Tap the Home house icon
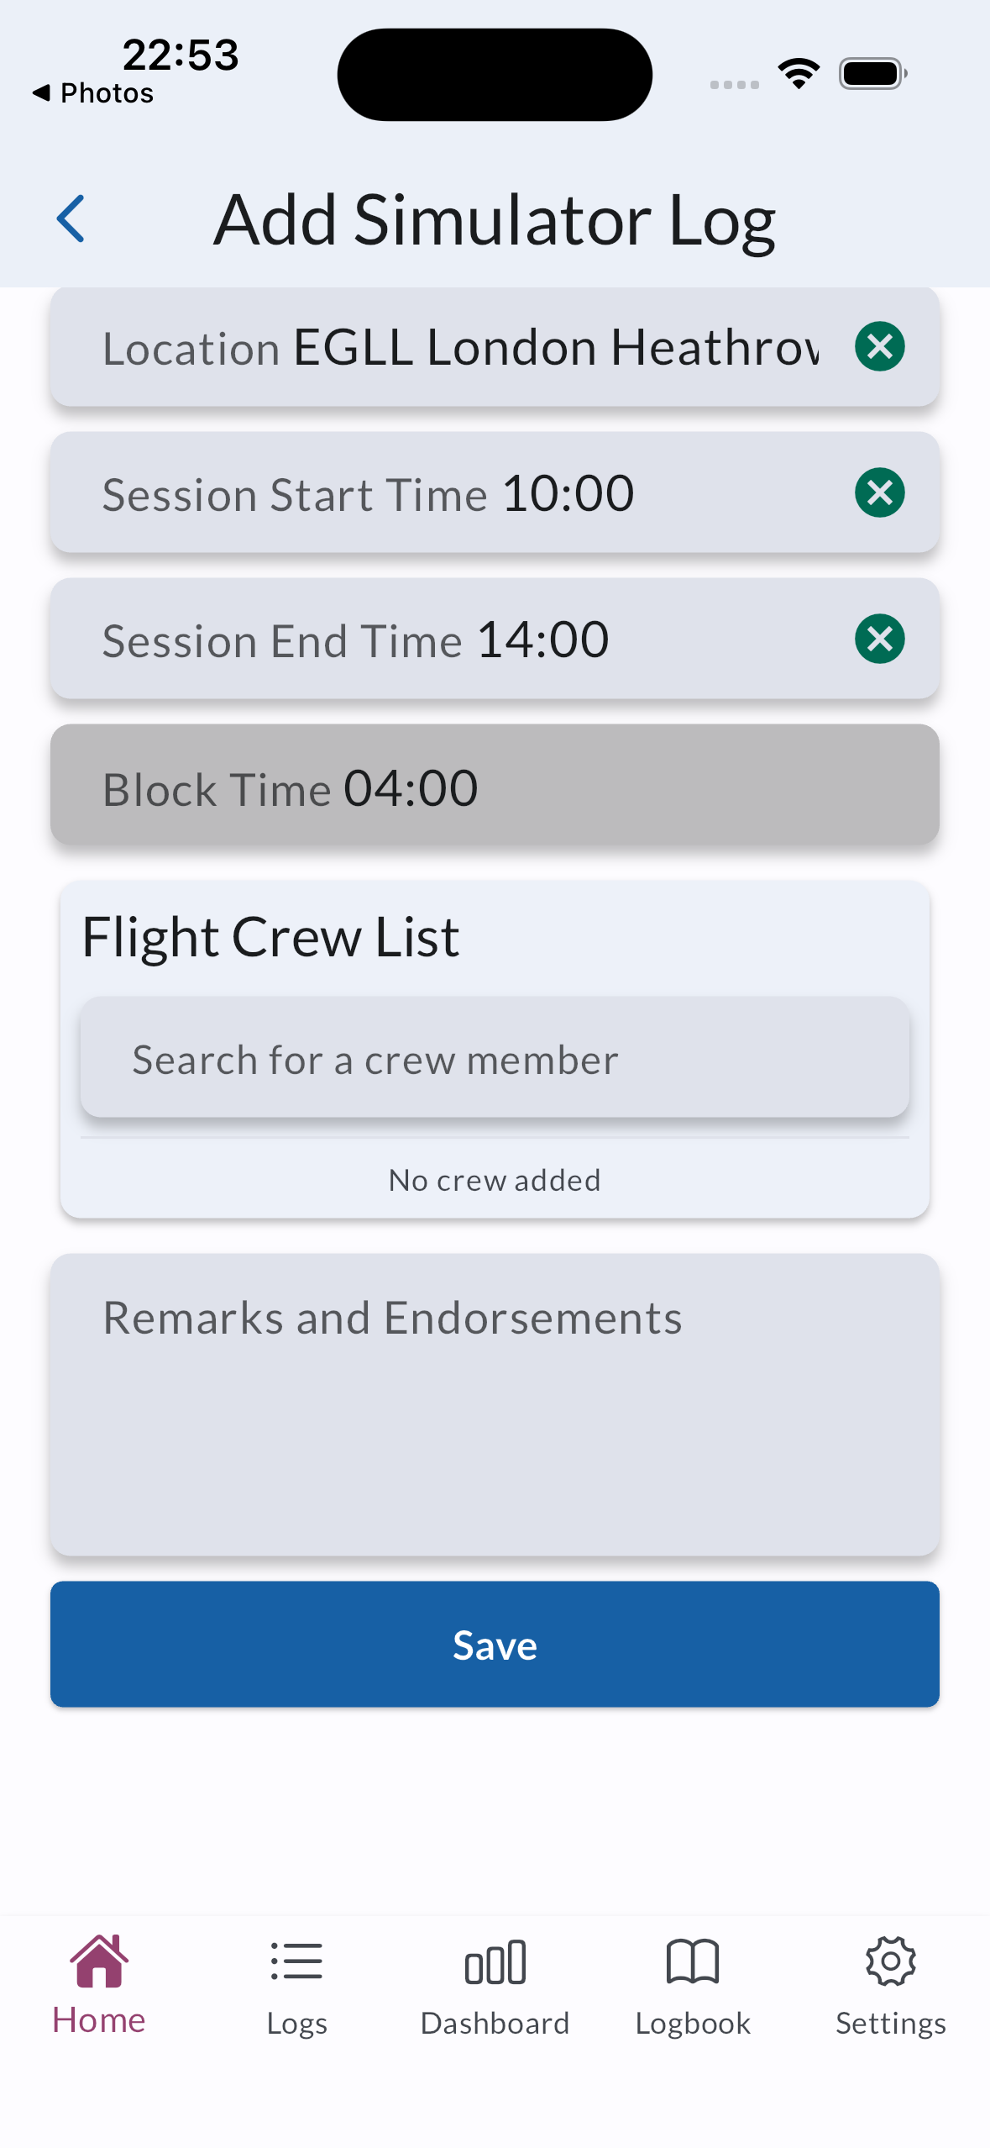Screen dimensions: 990x2148 (99, 1961)
